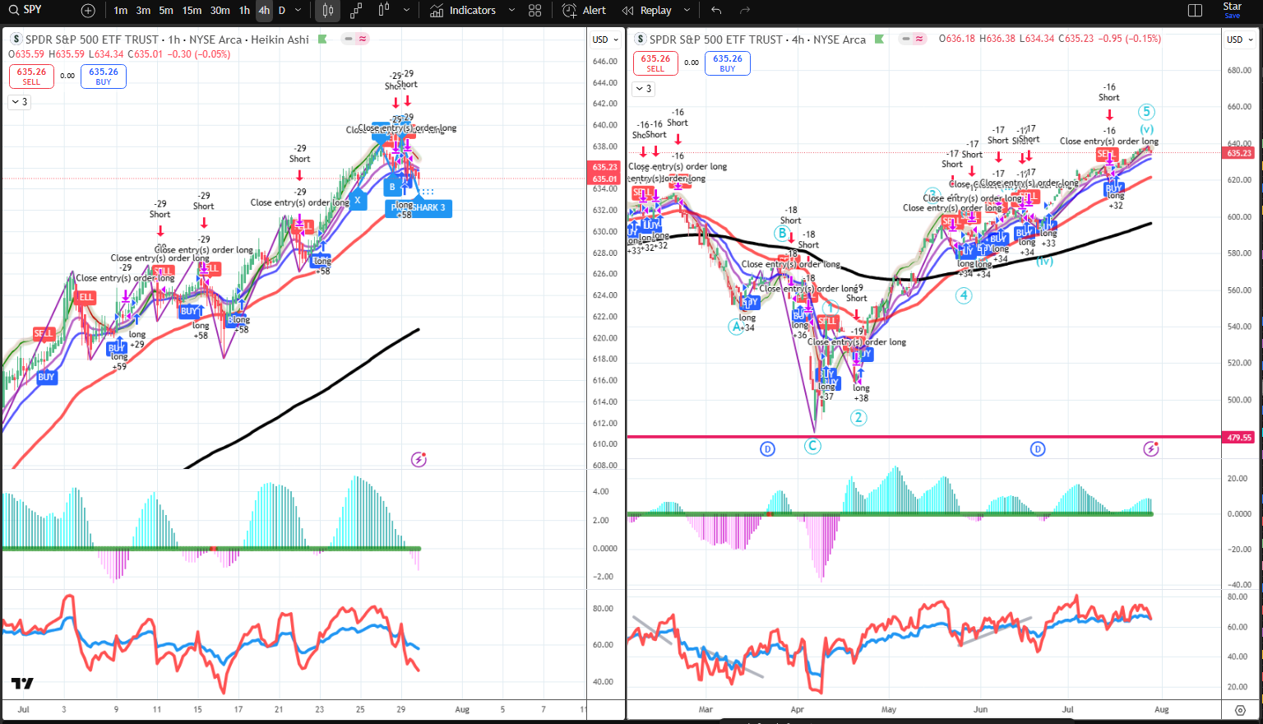Select the 1m timeframe
Viewport: 1263px width, 724px height.
(121, 11)
